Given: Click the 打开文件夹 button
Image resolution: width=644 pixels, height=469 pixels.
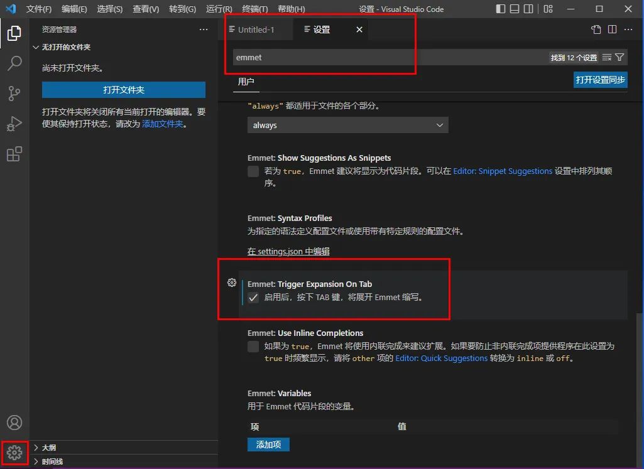Looking at the screenshot, I should 124,90.
